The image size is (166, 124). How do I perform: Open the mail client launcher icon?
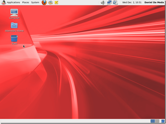51,3
